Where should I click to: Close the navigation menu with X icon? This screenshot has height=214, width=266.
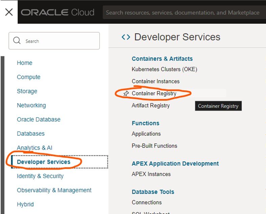pos(9,12)
